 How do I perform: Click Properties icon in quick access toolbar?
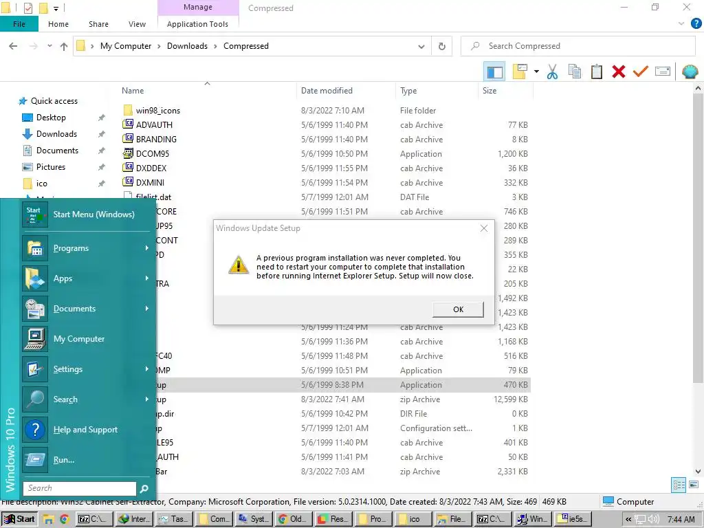click(27, 8)
